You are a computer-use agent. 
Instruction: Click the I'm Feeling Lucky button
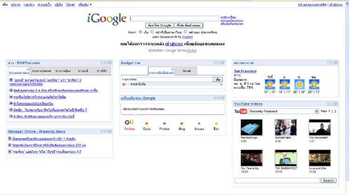tap(188, 26)
